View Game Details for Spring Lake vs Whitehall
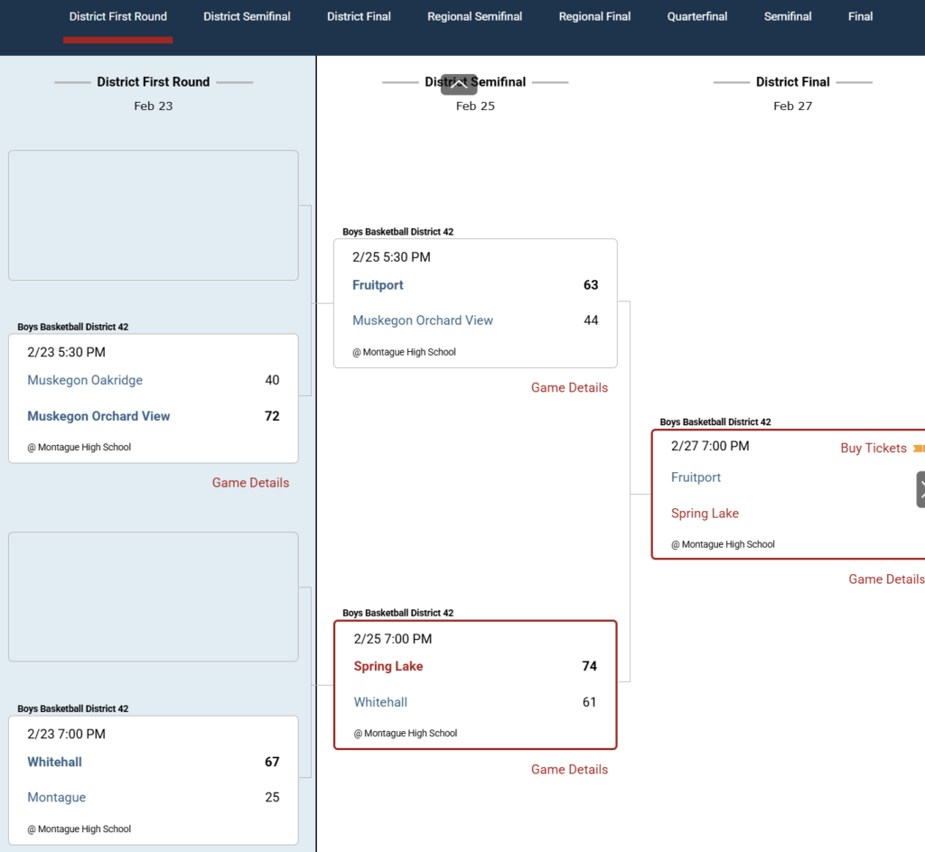The height and width of the screenshot is (852, 925). click(x=569, y=770)
